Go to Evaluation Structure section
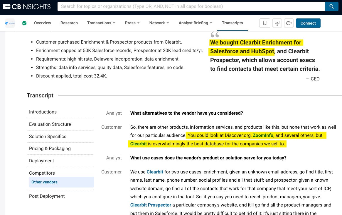 tap(50, 124)
